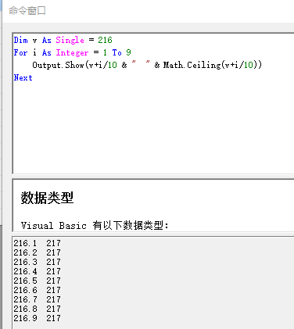Place cursor in the code editor's blank area
The width and height of the screenshot is (294, 329).
point(154,127)
